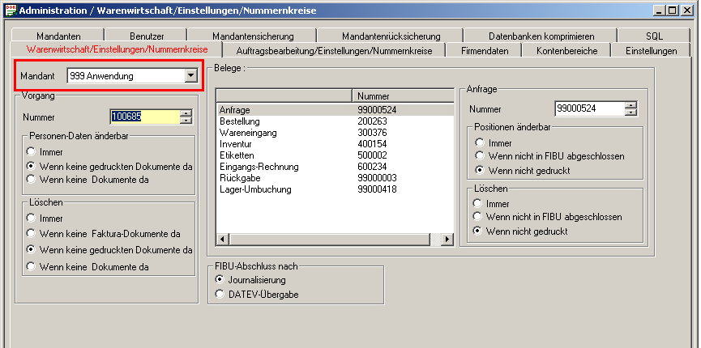Screen dimensions: 701x348
Task: Select DATEV-Übergabe radio option
Action: 220,295
